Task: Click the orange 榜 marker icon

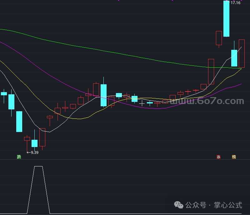Action: click(234, 157)
